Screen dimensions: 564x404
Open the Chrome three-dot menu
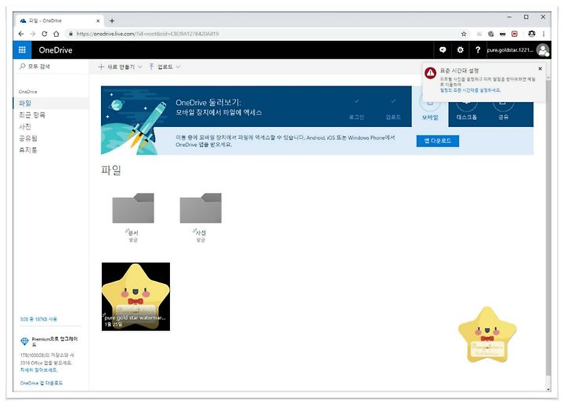[544, 34]
